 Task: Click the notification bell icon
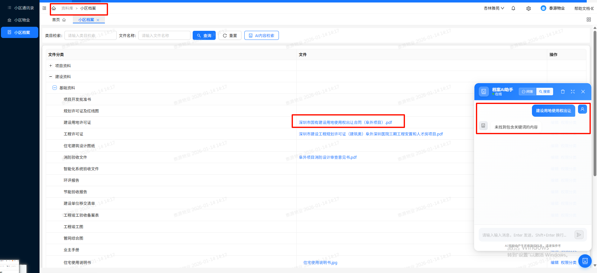point(513,8)
